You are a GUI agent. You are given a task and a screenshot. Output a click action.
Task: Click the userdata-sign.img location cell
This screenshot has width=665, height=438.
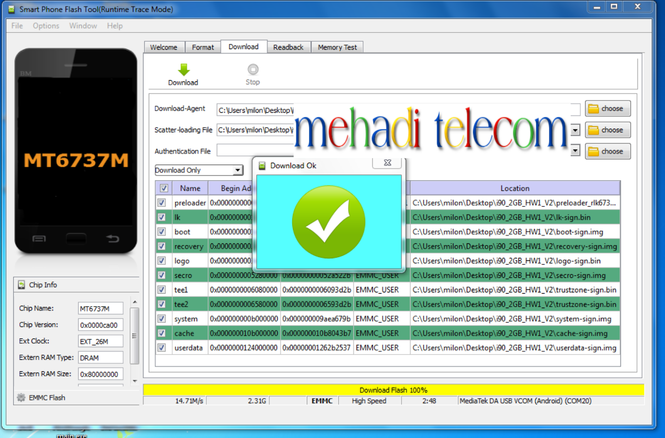pos(515,348)
